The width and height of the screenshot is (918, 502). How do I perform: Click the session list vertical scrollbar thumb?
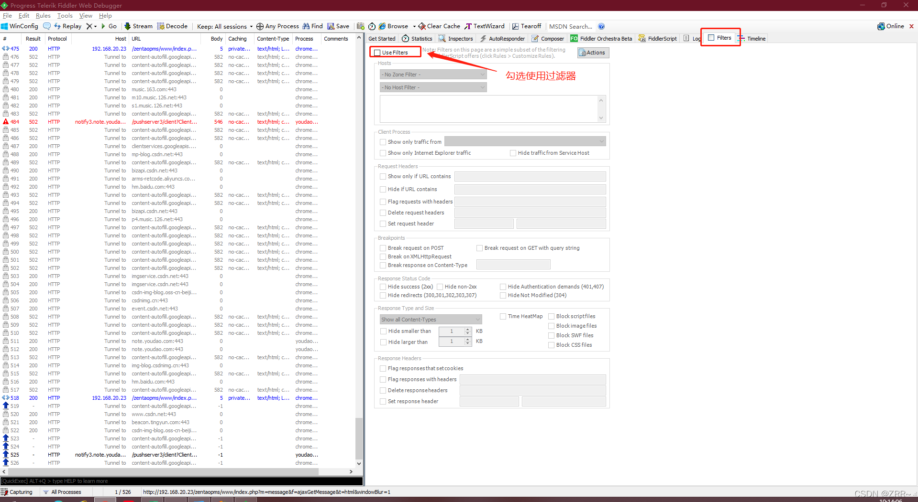(359, 438)
